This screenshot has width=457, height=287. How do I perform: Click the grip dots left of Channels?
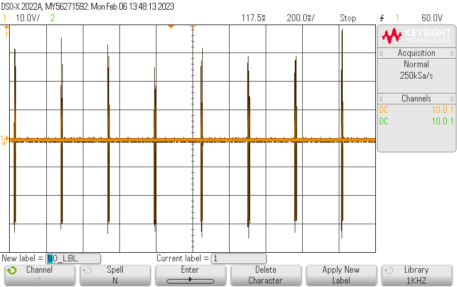[x=381, y=99]
